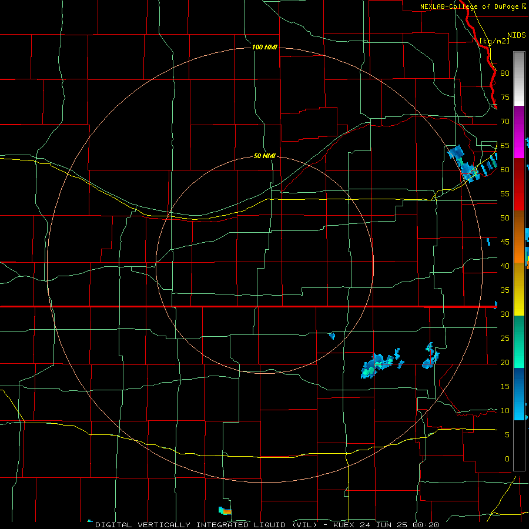Click the 35 value on the VIL scale
The height and width of the screenshot is (529, 529).
coord(505,290)
